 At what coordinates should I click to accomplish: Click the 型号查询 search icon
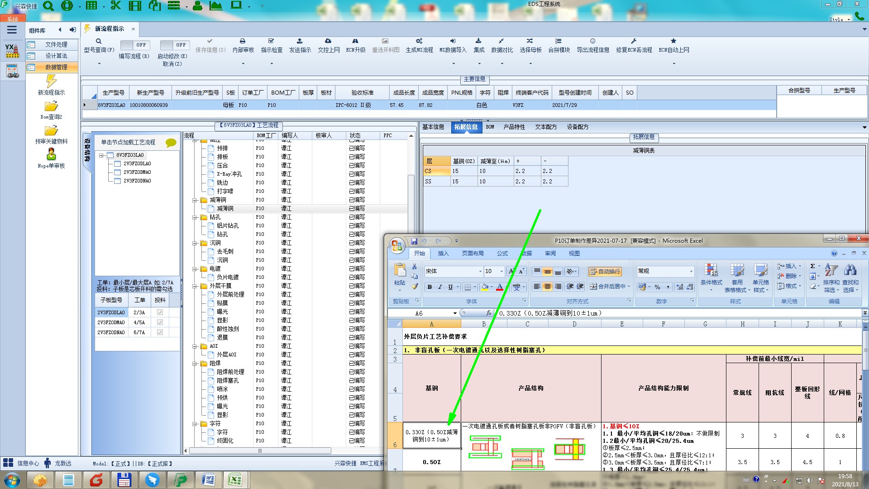click(99, 41)
